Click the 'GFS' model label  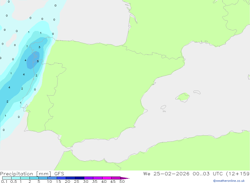59,174
